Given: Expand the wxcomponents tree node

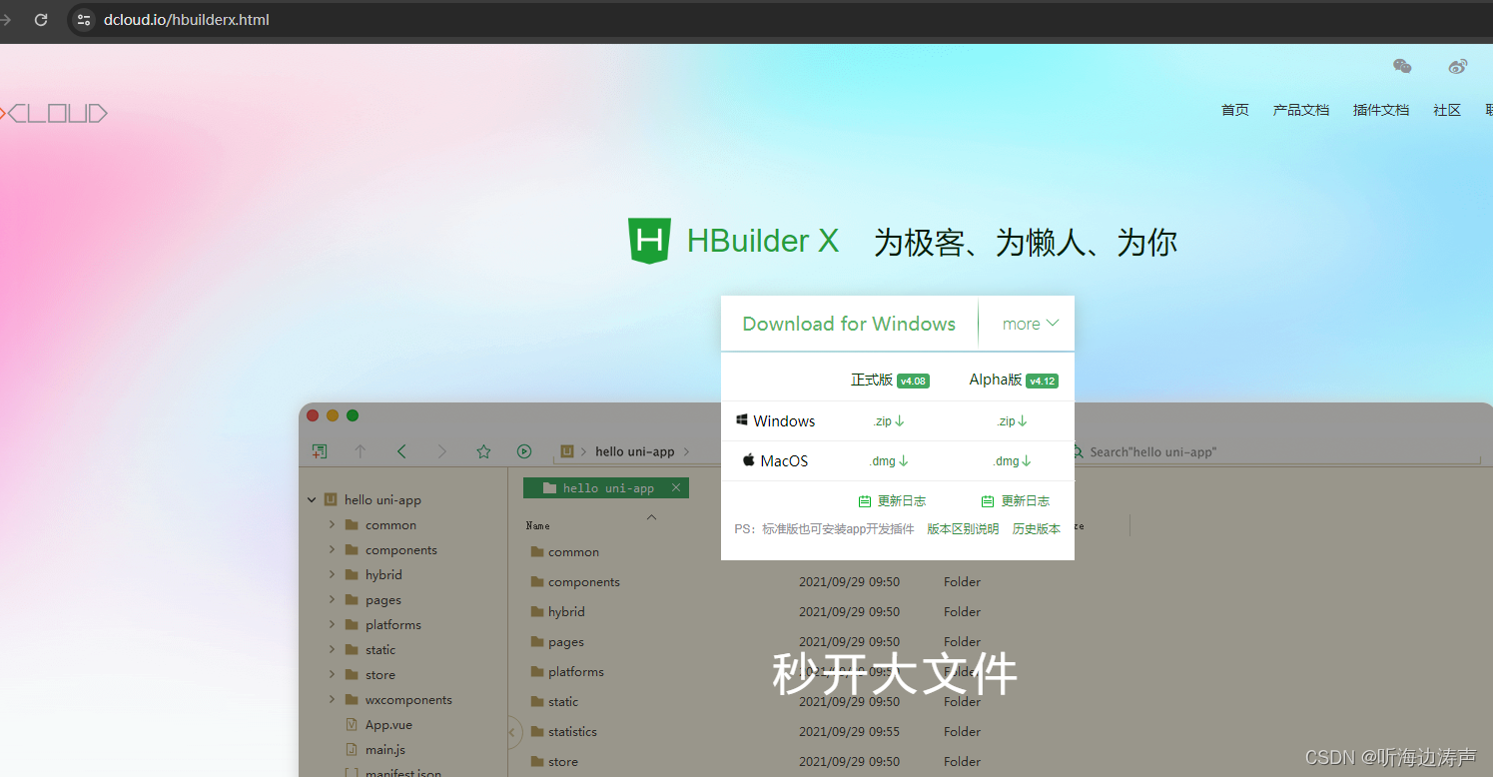Looking at the screenshot, I should pyautogui.click(x=333, y=699).
